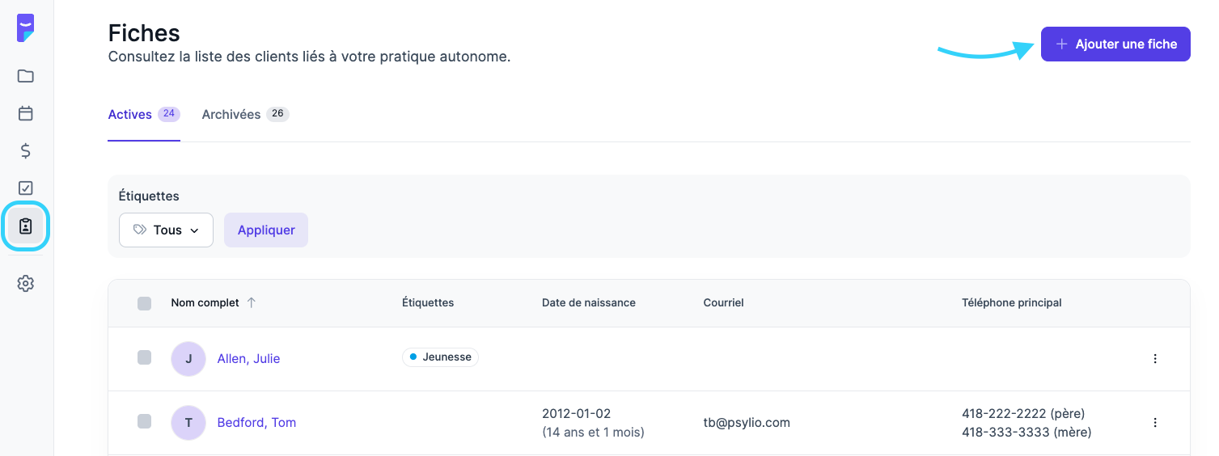Open the dollar sign billing icon
Viewport: 1219px width, 456px height.
pyautogui.click(x=26, y=150)
